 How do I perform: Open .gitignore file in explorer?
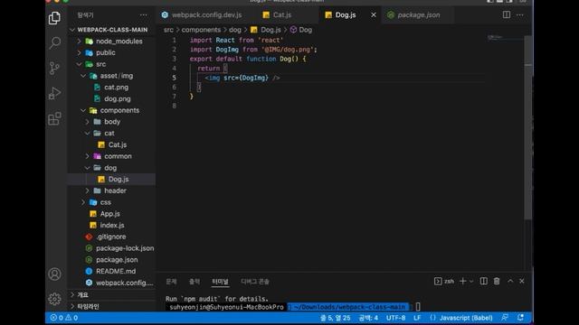pos(111,237)
